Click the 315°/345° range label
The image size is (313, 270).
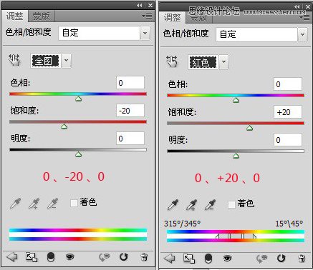[x=182, y=224]
